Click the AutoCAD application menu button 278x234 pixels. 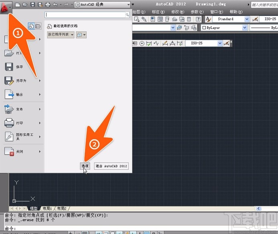coord(6,7)
